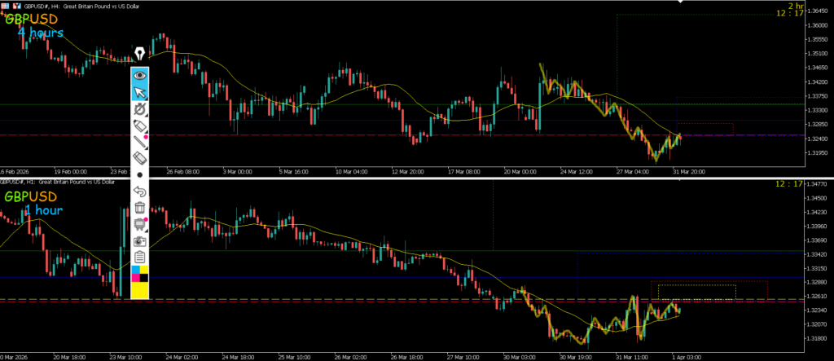Click the candlestick chart icon near the H4 title

click(x=17, y=5)
